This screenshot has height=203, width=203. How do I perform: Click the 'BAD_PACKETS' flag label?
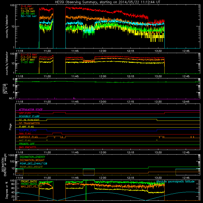click(x=28, y=147)
